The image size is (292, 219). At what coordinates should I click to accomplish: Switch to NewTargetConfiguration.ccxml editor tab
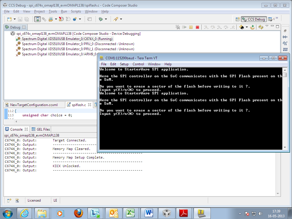coord(34,105)
